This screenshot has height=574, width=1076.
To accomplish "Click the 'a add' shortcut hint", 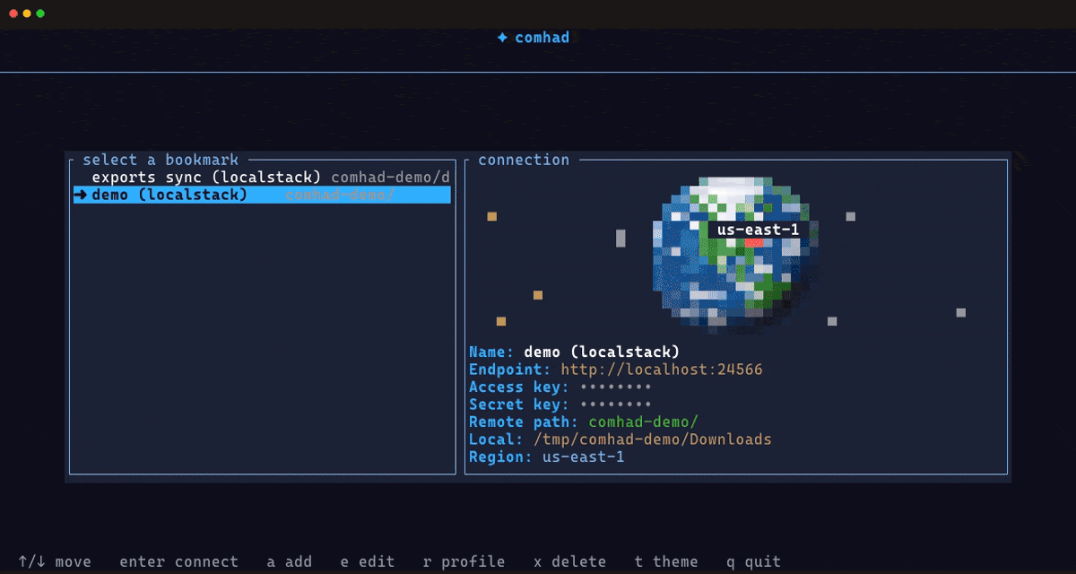I will click(x=289, y=562).
